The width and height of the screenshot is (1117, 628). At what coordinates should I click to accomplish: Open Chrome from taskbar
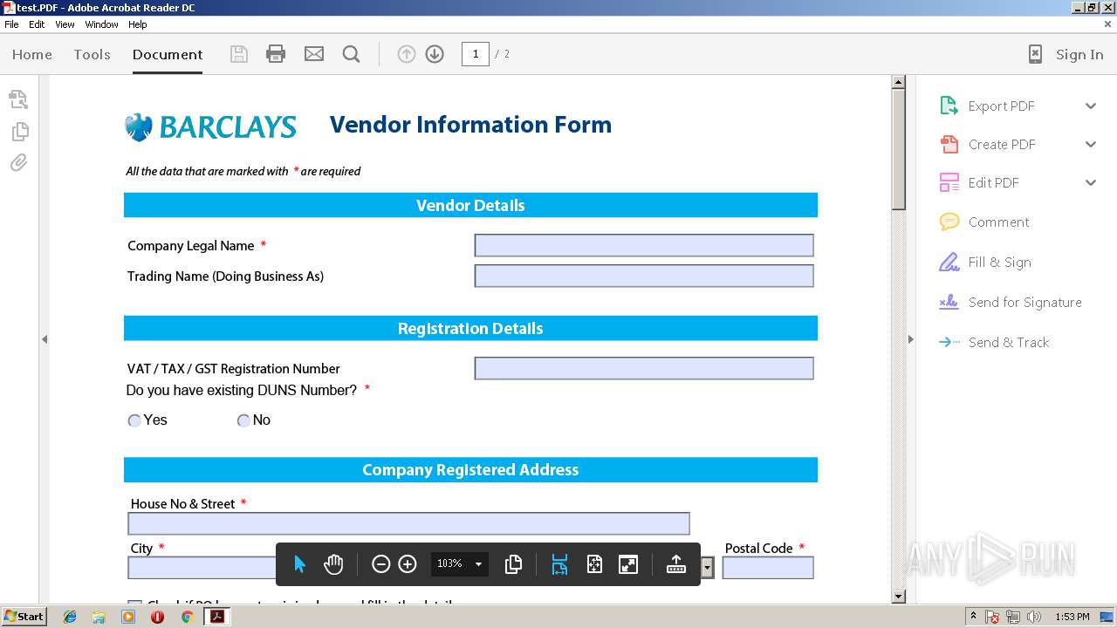187,617
